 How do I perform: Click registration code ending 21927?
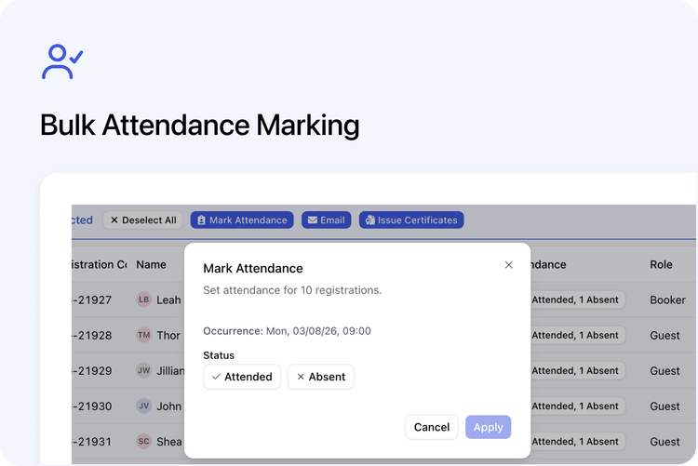point(92,300)
